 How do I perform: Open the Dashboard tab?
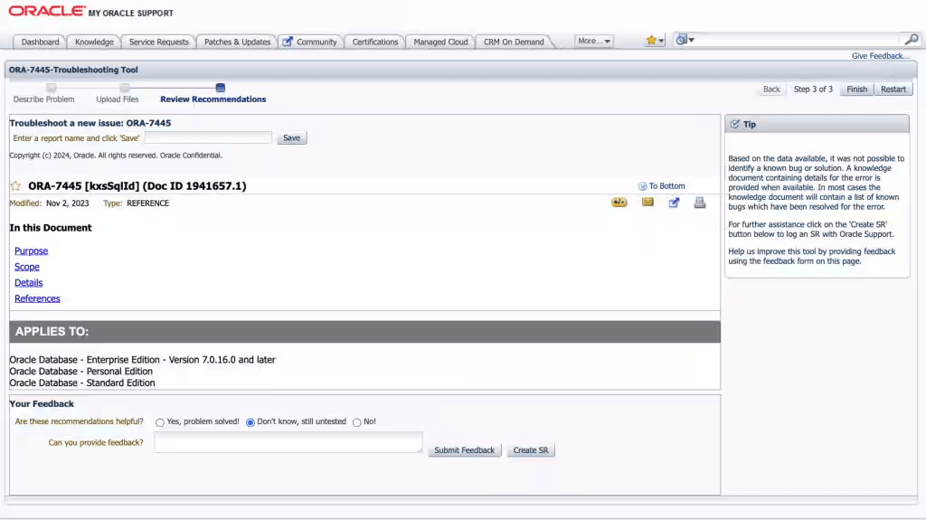pyautogui.click(x=40, y=42)
